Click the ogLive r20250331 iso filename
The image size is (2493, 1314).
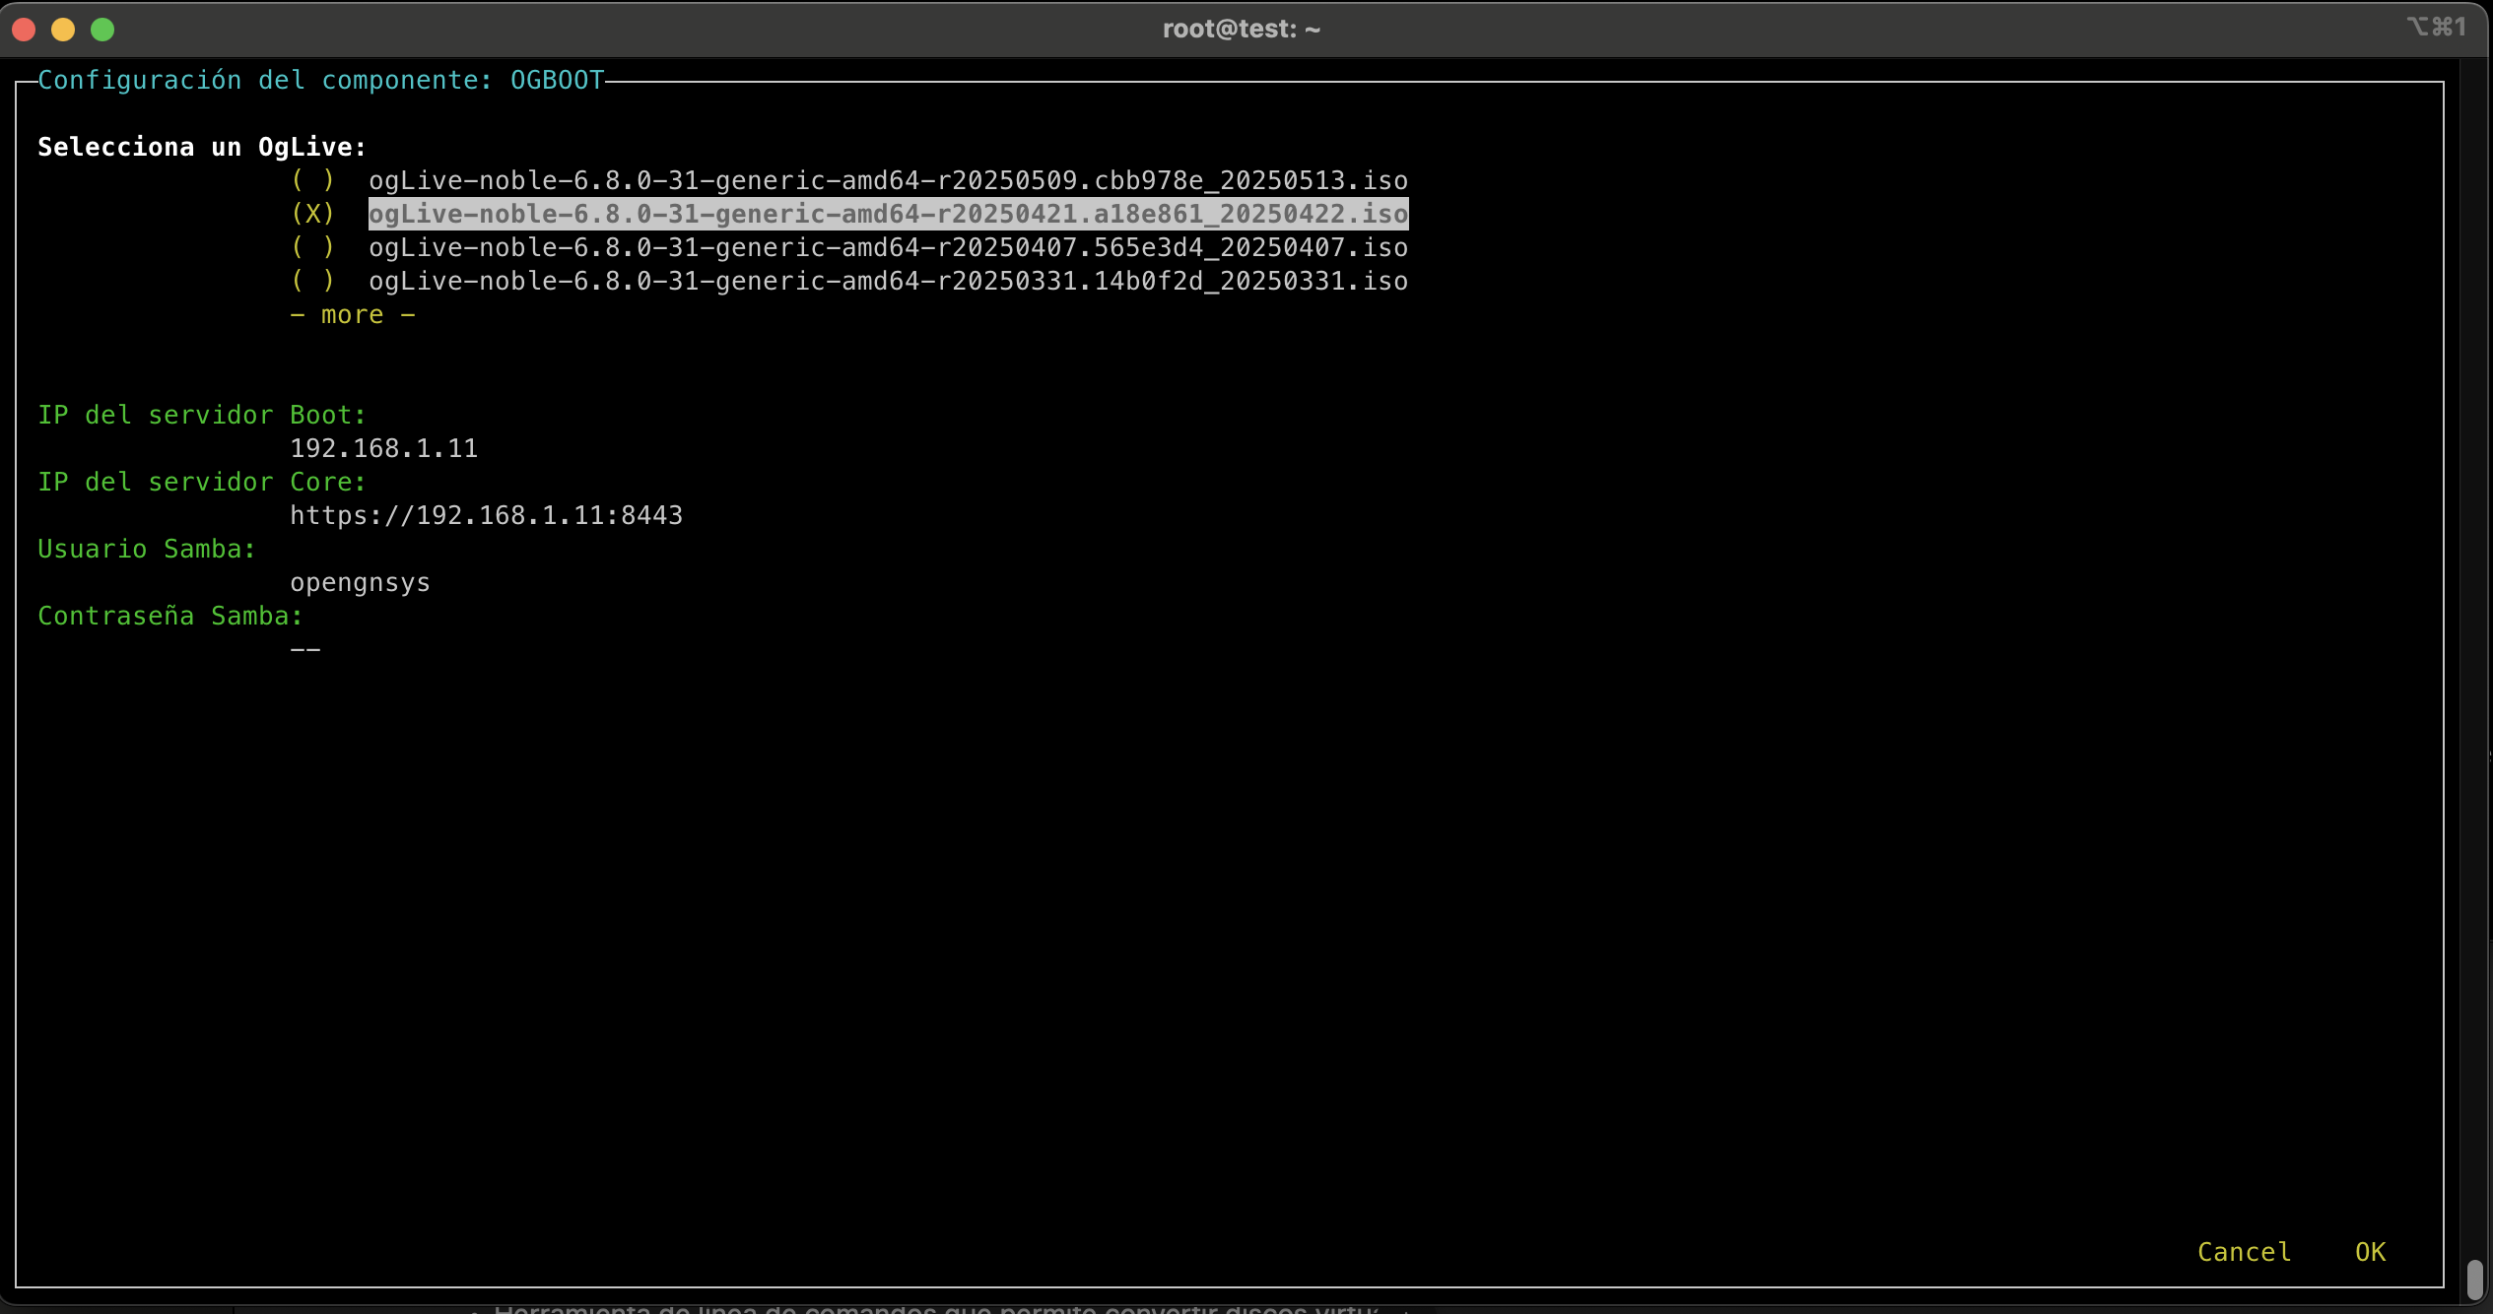pos(888,281)
